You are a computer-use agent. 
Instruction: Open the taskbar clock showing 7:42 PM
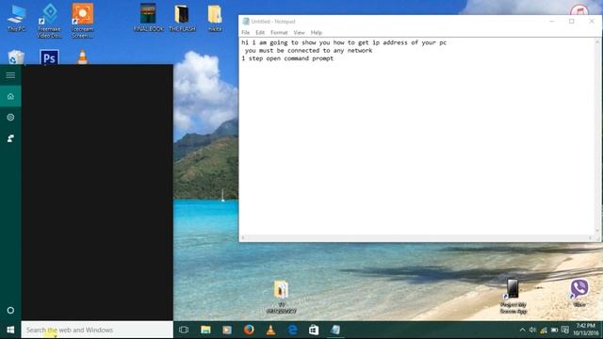(x=585, y=330)
